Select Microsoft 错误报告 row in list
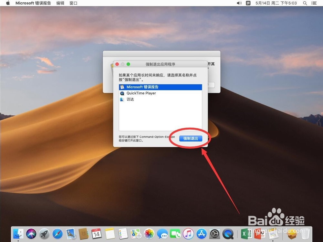Viewport: 323px width, 242px height. point(161,87)
